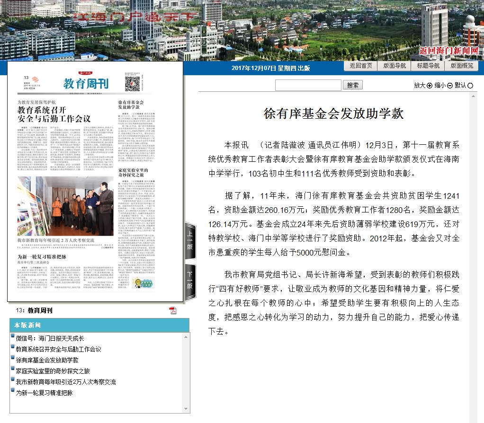Click the 放大 zoom-in icon

coord(430,85)
